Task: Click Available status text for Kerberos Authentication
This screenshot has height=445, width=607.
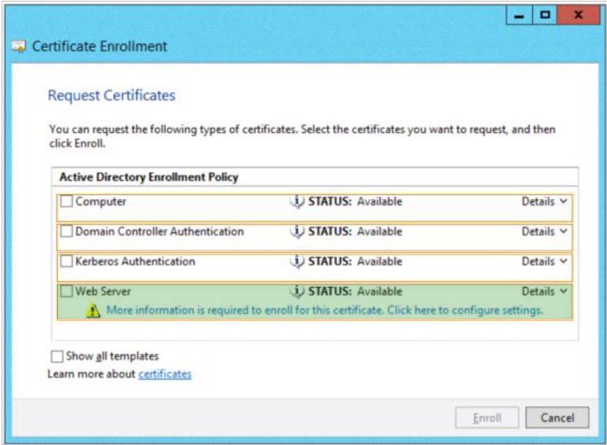Action: [x=379, y=262]
